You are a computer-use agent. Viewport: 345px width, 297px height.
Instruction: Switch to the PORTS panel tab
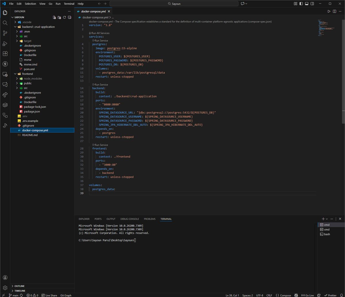click(98, 219)
